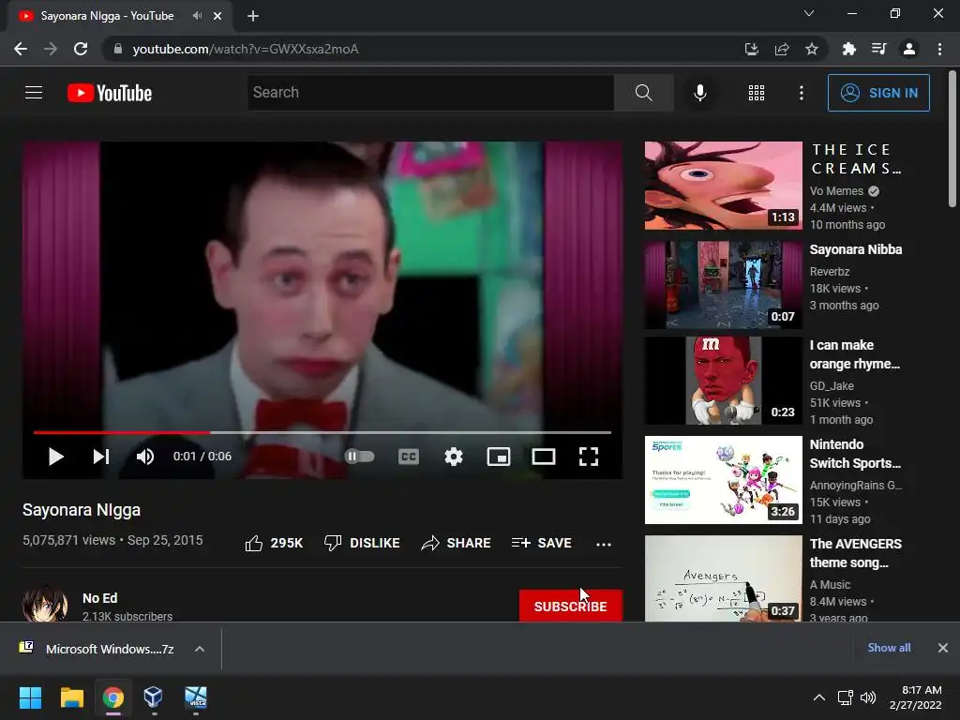
Task: Show hidden tray icons chevron
Action: click(x=818, y=697)
